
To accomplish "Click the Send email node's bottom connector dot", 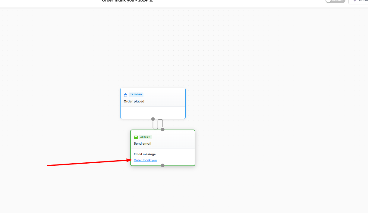I will (x=163, y=165).
